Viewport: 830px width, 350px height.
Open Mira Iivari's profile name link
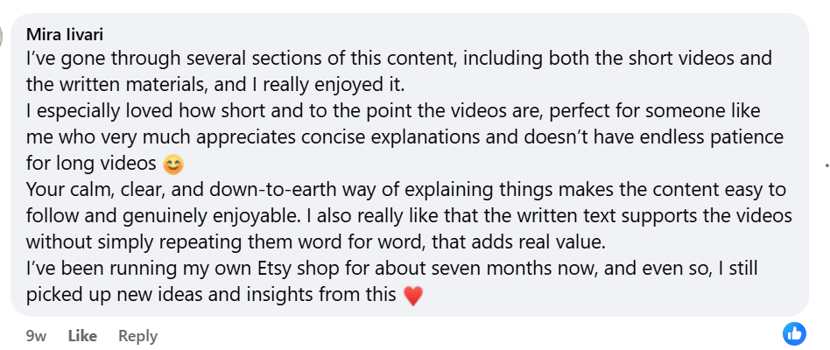click(66, 35)
